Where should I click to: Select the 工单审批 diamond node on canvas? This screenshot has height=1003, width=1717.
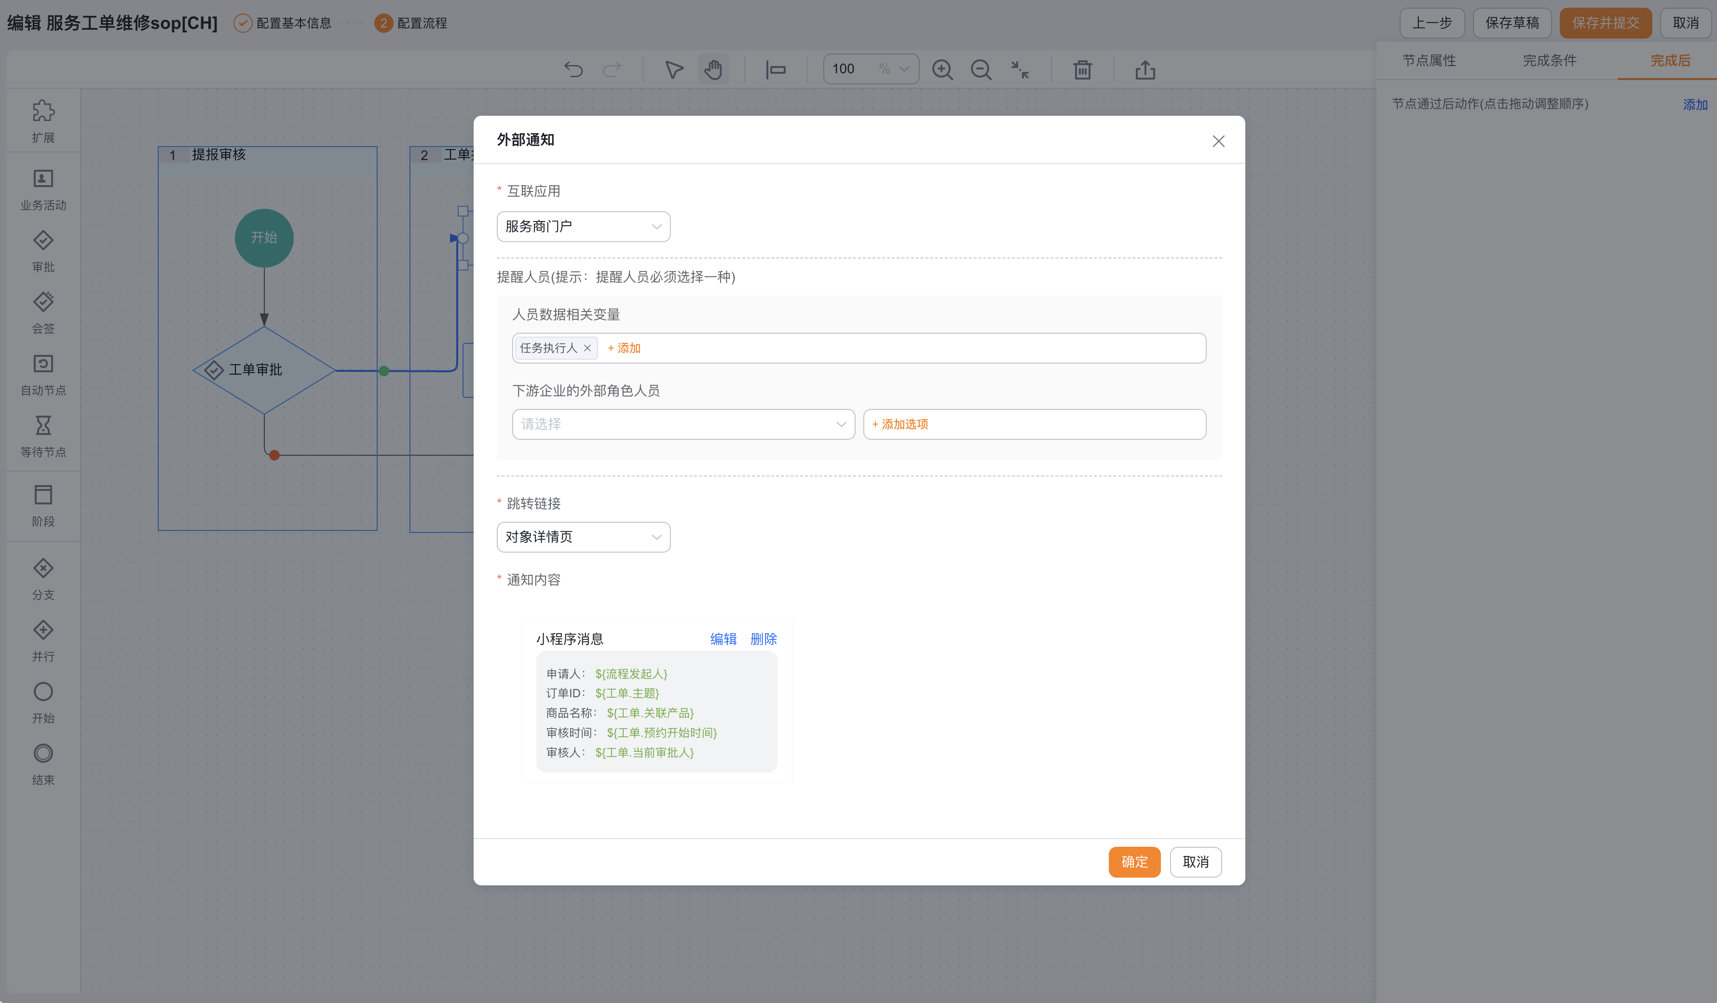264,370
